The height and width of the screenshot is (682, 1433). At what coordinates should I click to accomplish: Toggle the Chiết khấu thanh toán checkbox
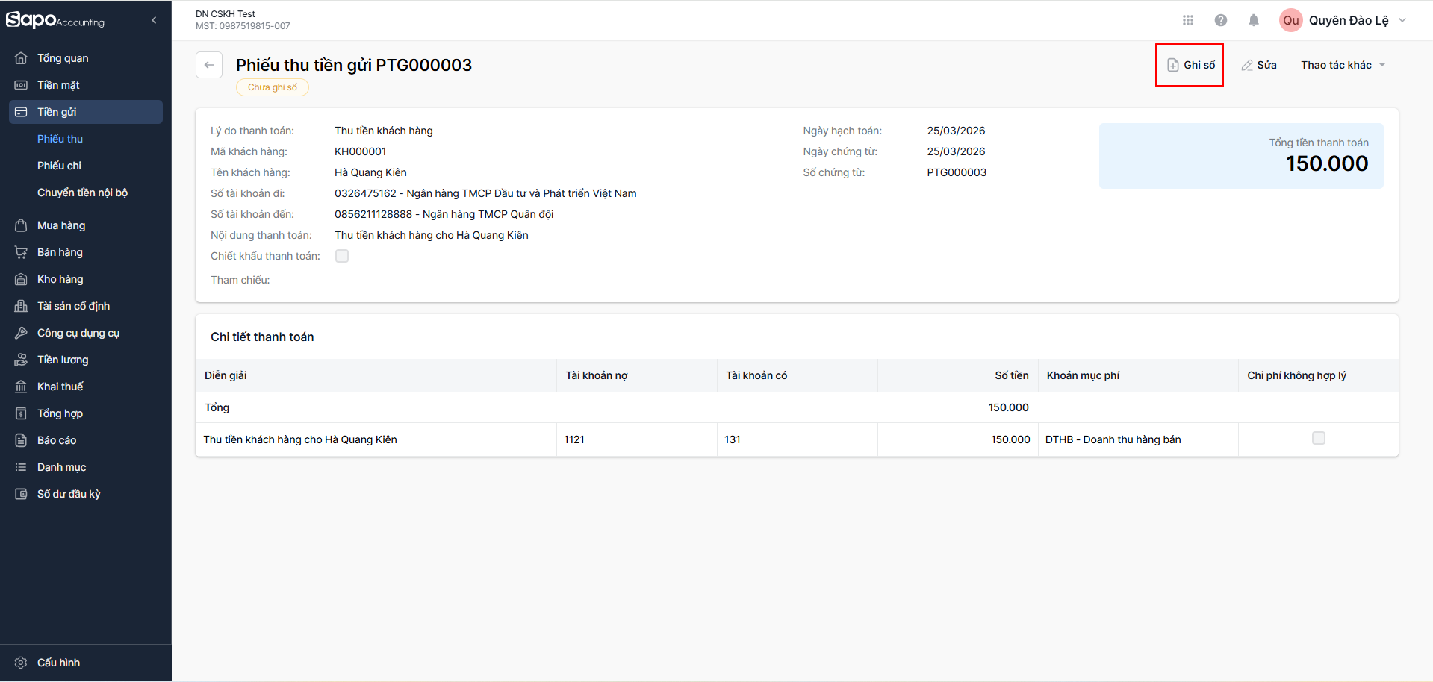pos(342,256)
